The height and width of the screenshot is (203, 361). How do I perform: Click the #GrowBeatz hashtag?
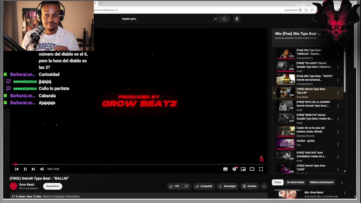[72, 197]
